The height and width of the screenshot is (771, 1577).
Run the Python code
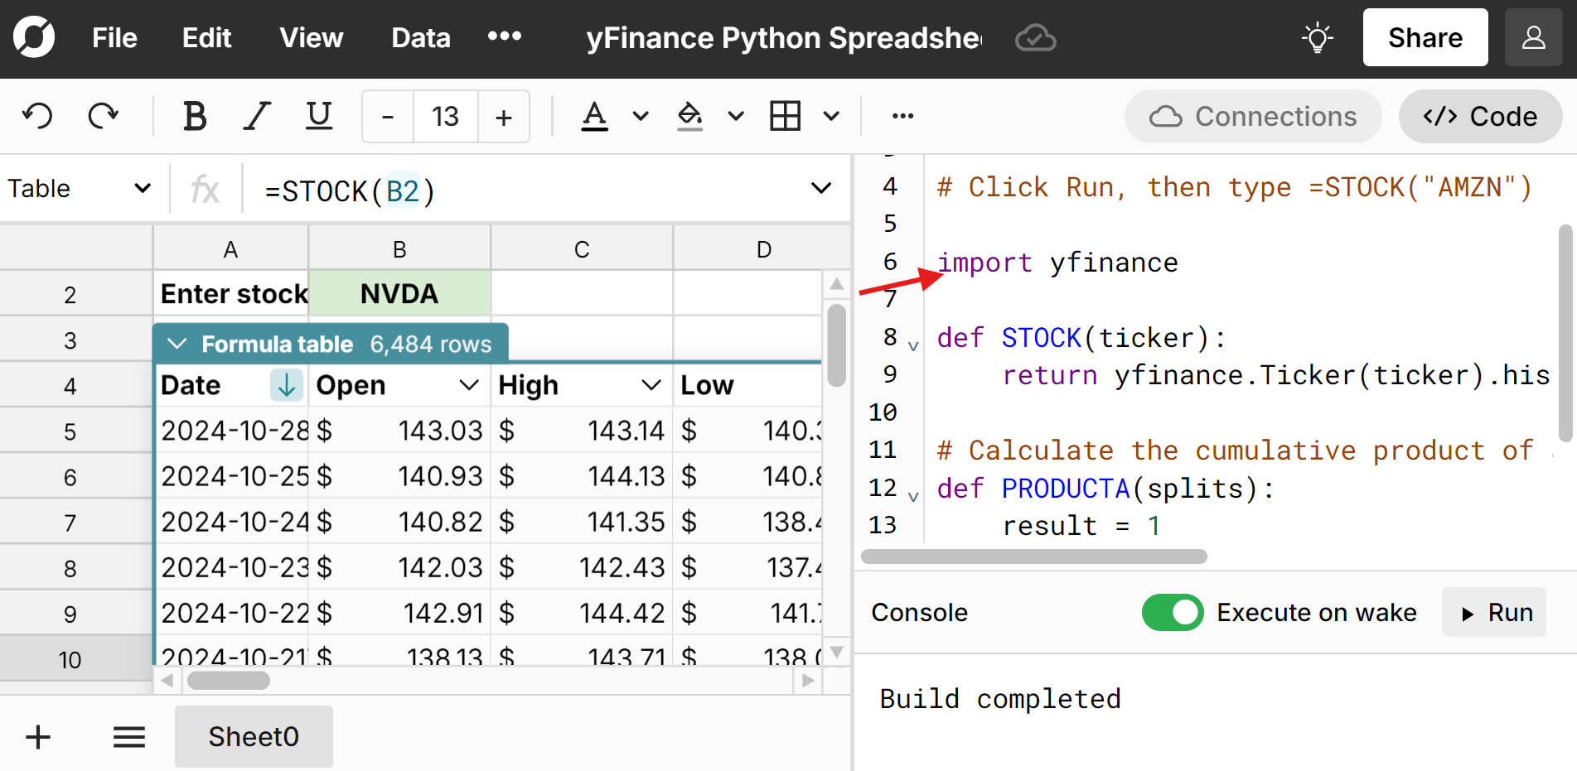click(1494, 612)
